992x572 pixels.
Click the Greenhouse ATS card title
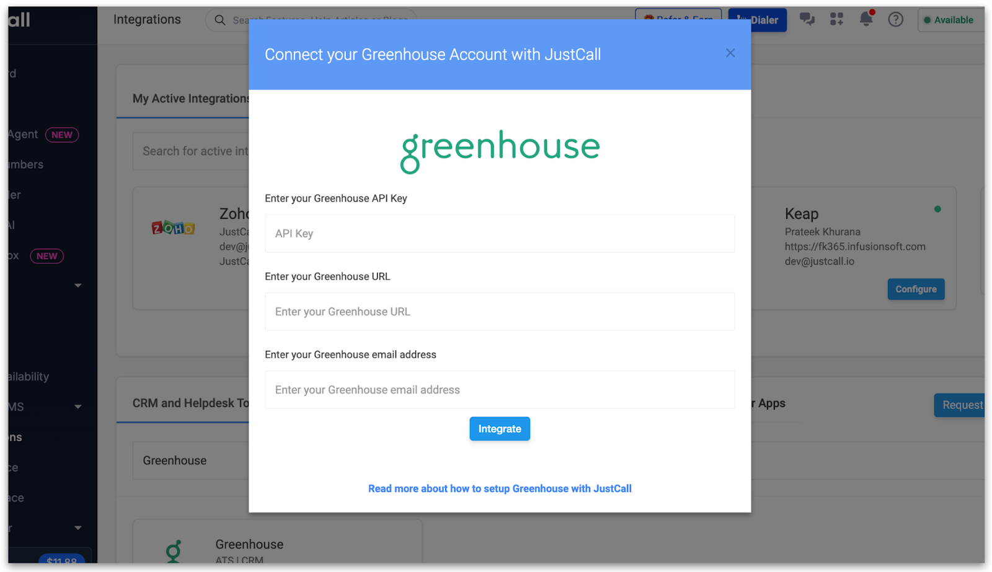pos(249,545)
